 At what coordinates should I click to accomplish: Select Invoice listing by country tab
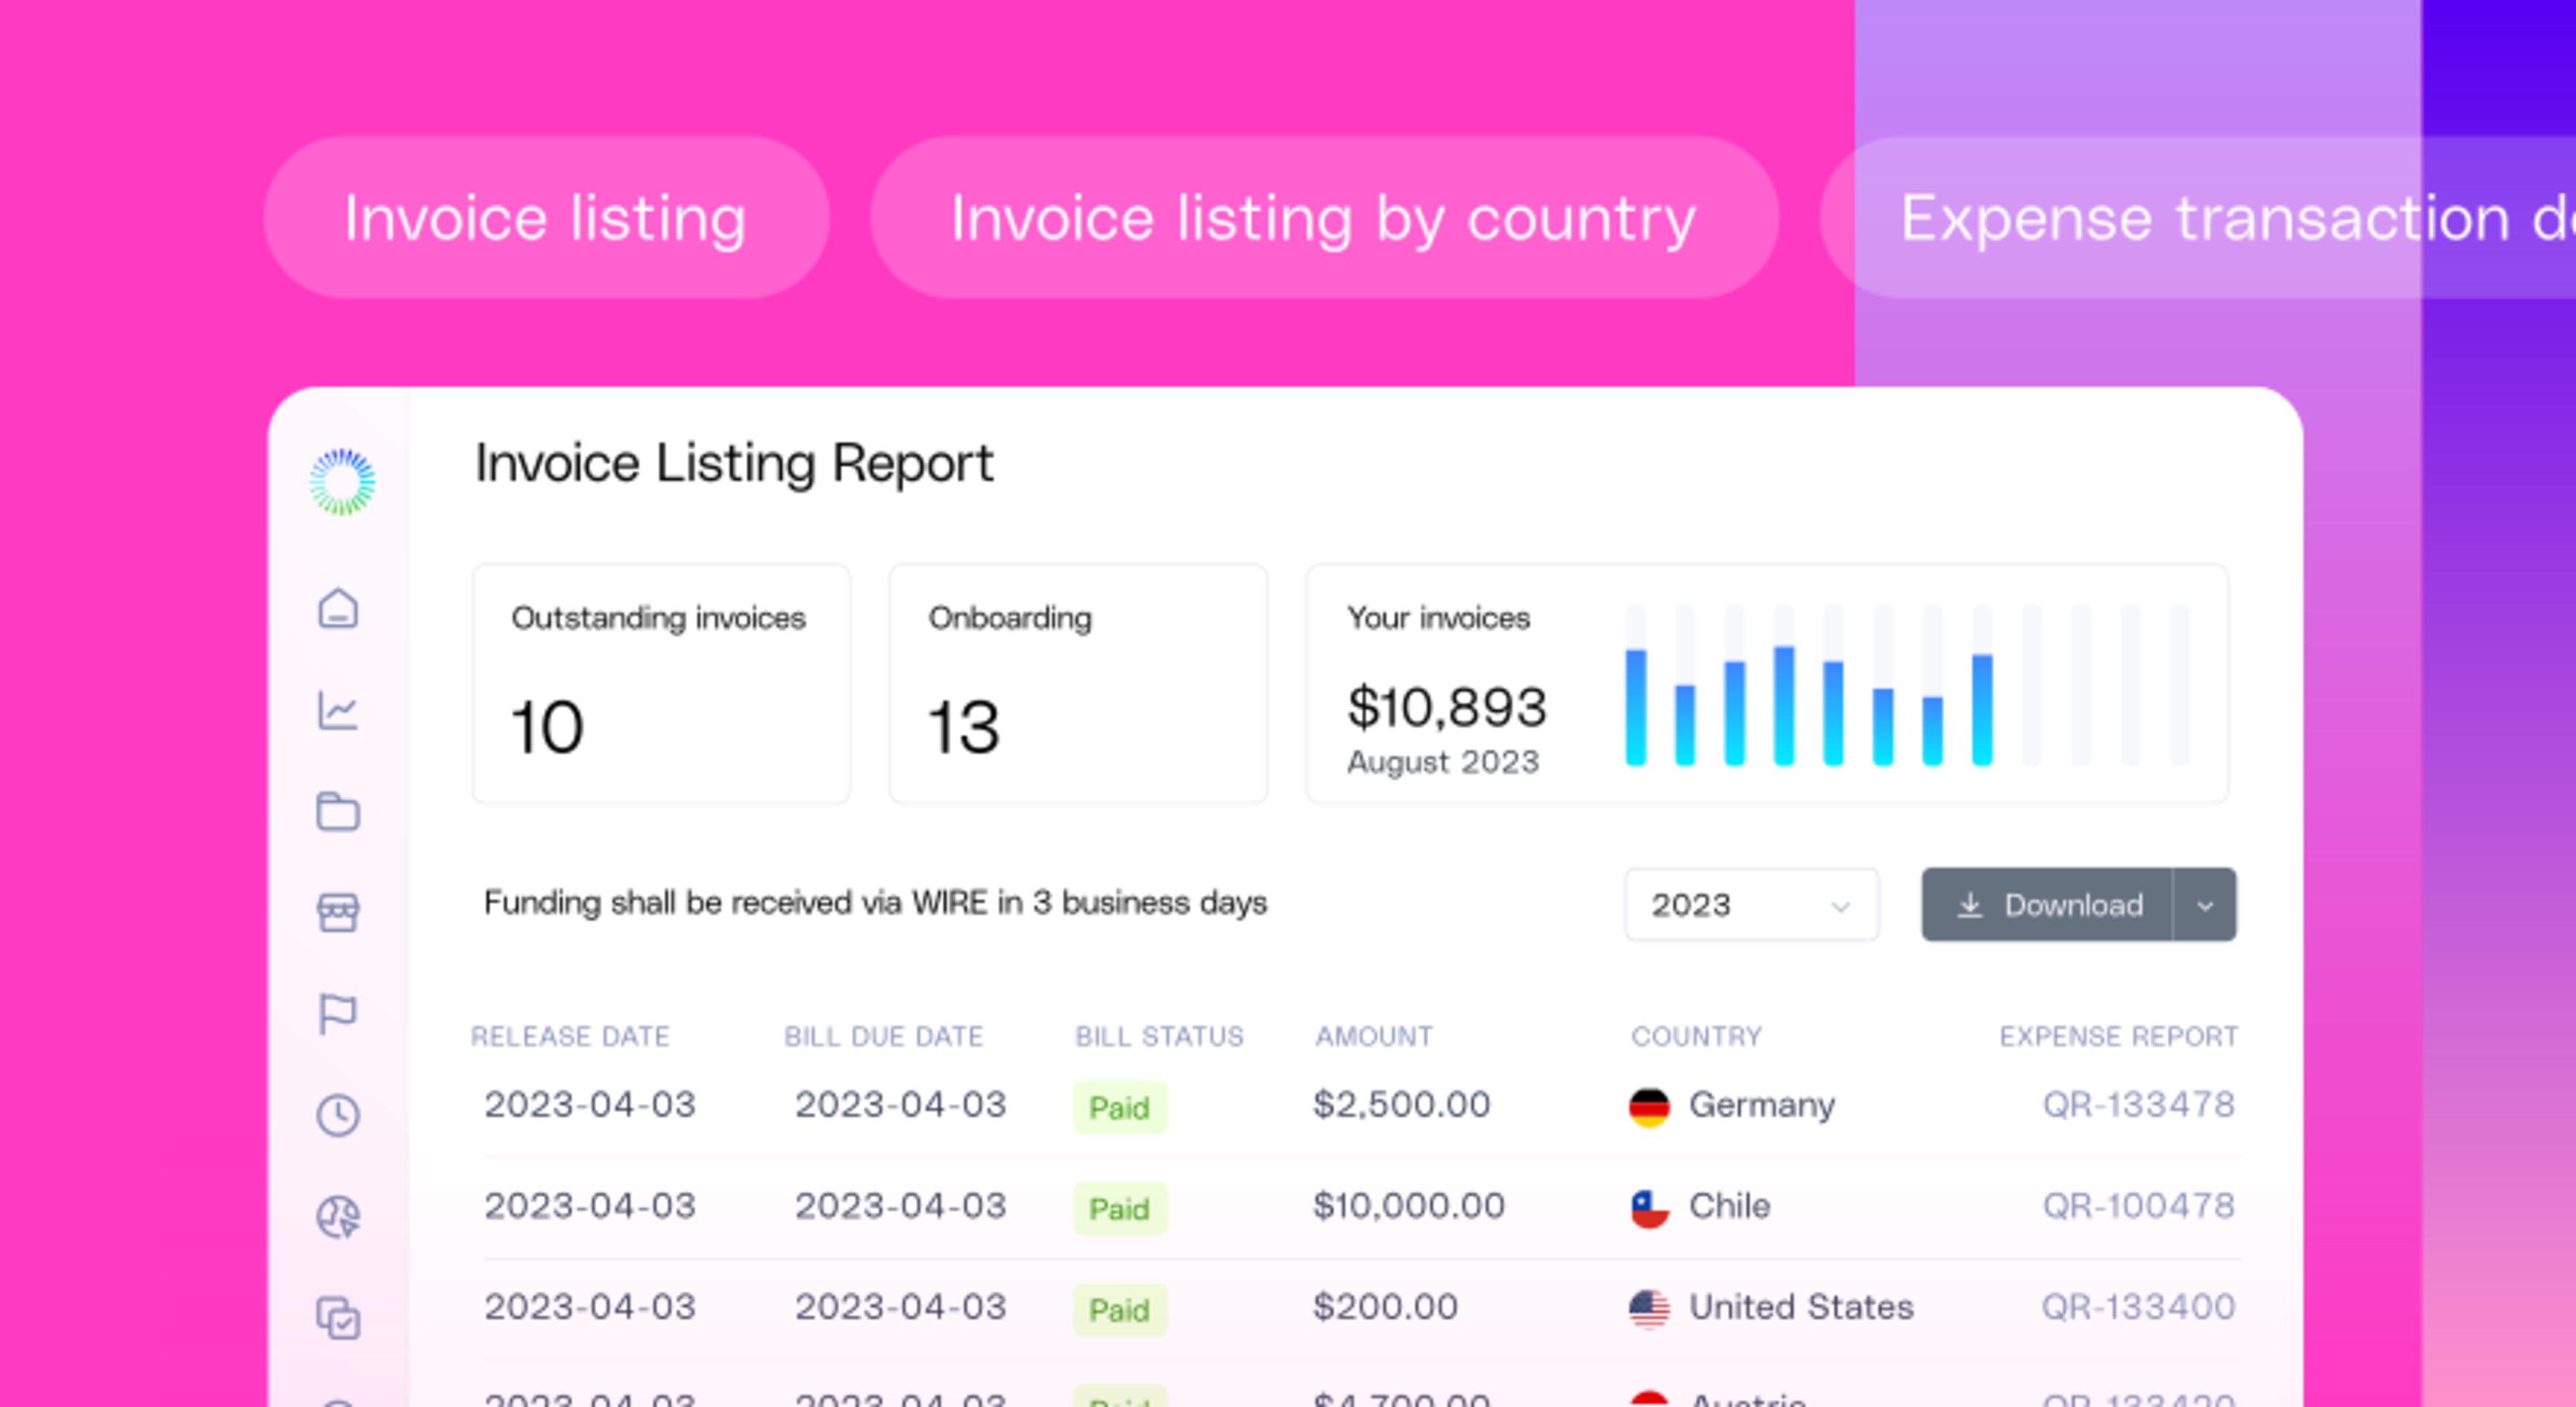coord(1323,218)
